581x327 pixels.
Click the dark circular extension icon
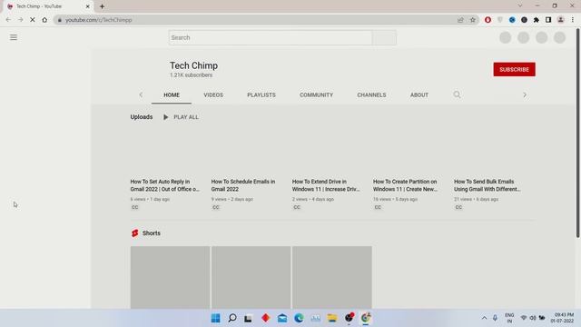pyautogui.click(x=524, y=20)
